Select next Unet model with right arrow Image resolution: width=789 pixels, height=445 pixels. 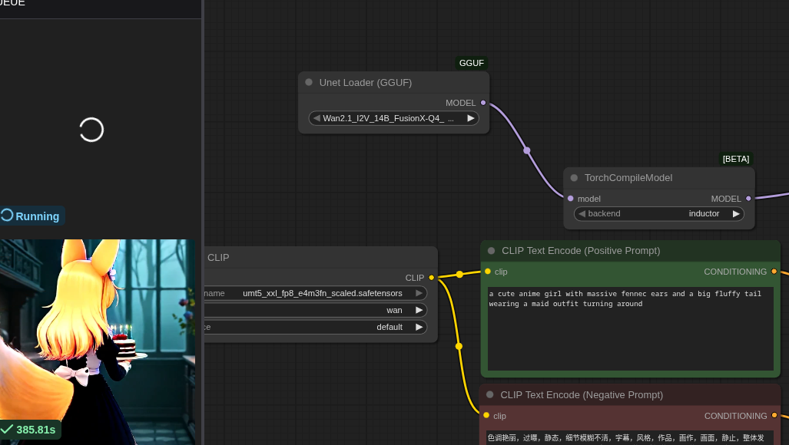[x=470, y=118]
